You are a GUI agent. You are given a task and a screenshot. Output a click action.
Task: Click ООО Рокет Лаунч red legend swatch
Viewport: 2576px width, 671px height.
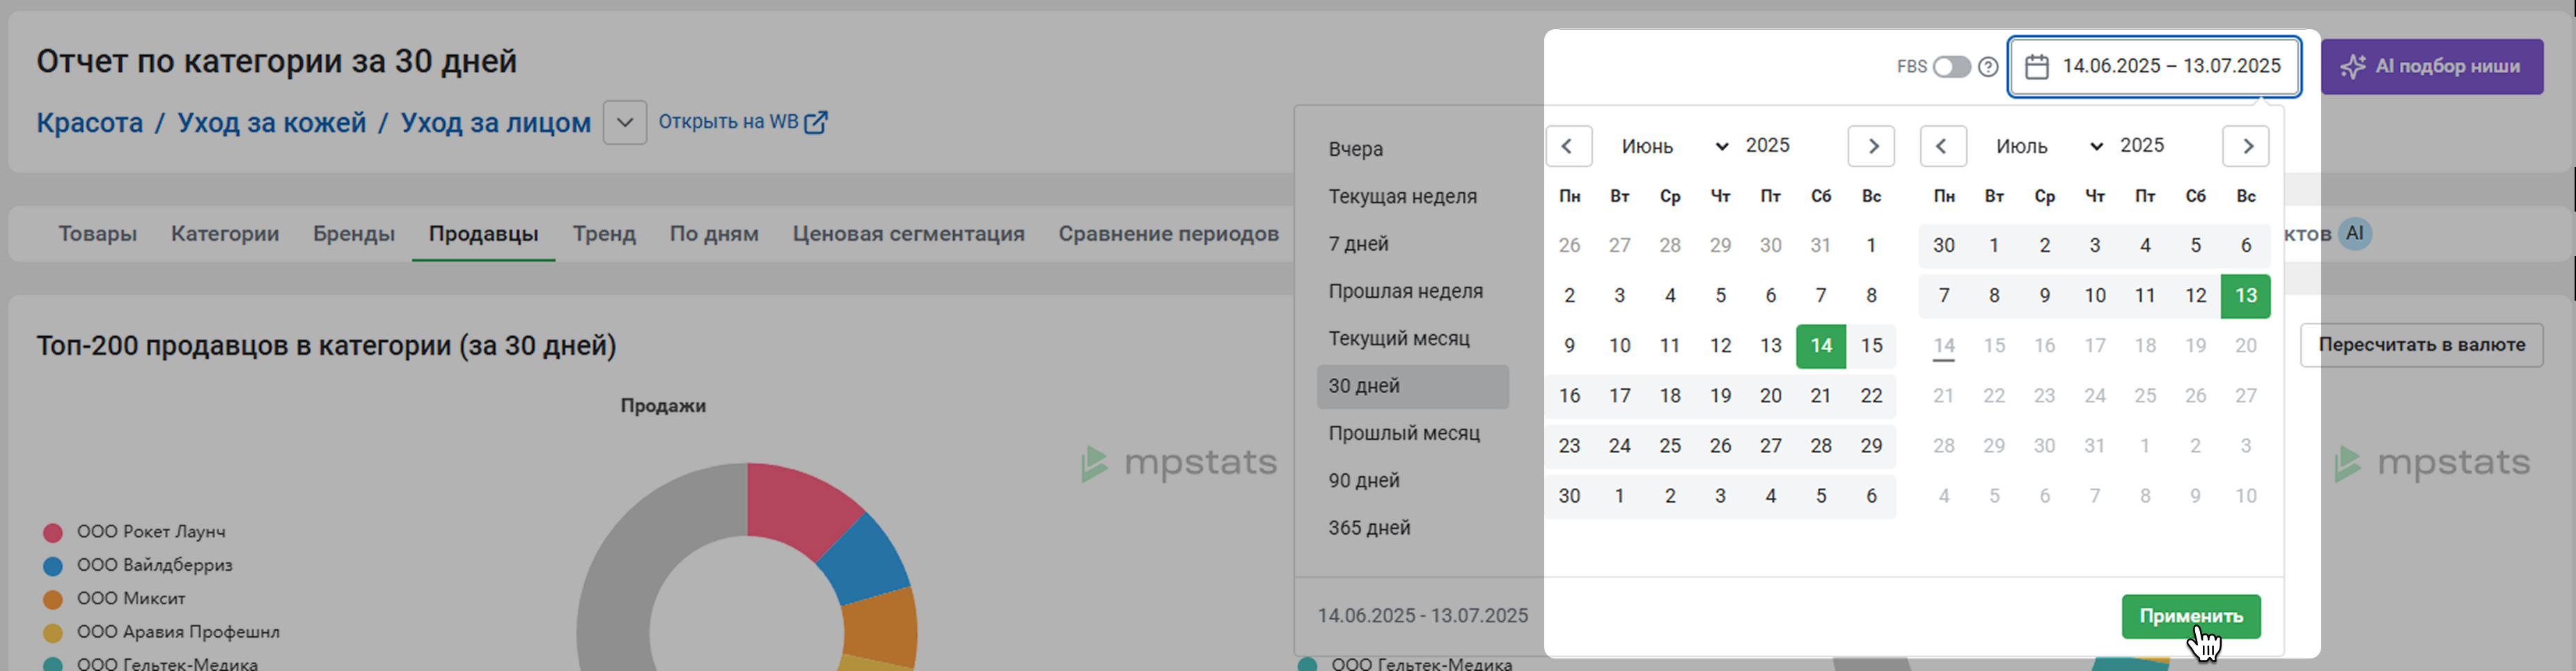(x=53, y=533)
